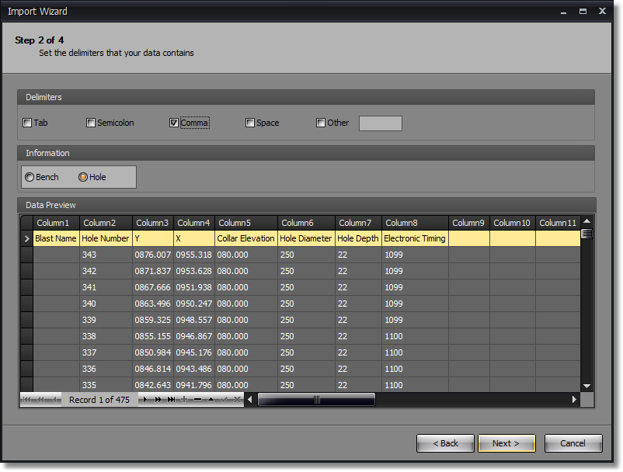
Task: Click the append record plus icon
Action: coord(184,400)
